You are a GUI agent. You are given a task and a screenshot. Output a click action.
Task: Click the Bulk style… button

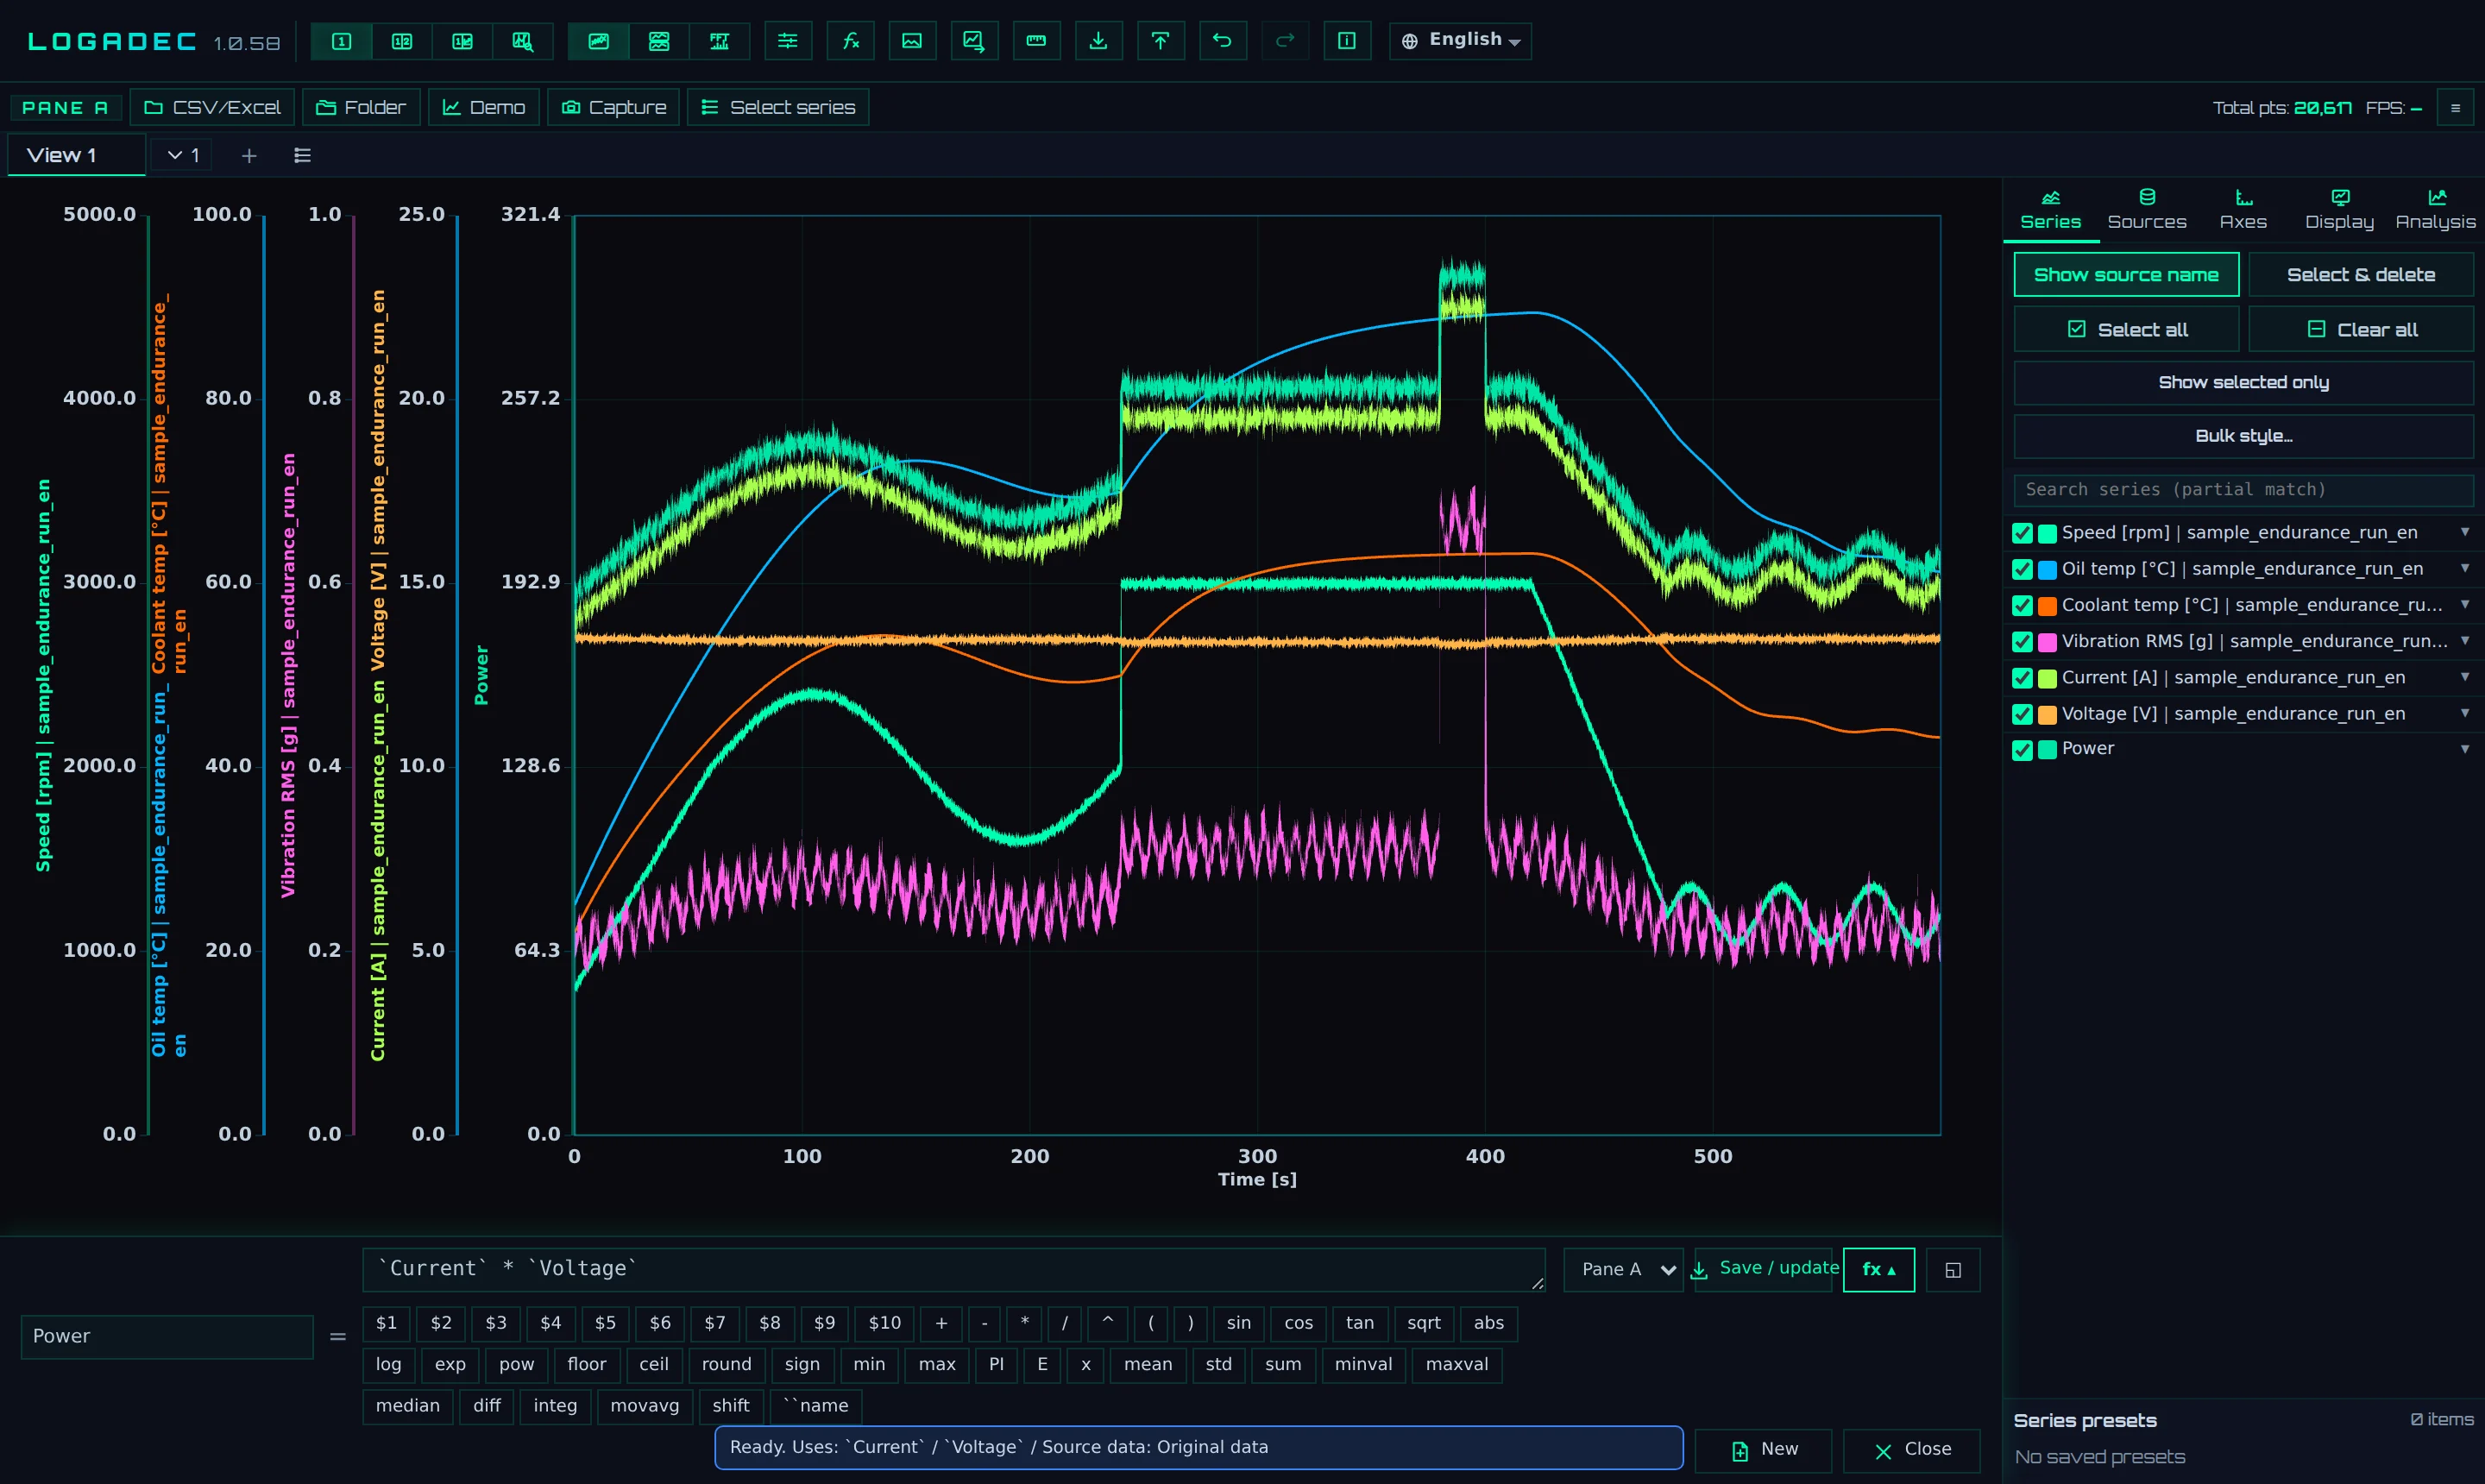[2243, 436]
